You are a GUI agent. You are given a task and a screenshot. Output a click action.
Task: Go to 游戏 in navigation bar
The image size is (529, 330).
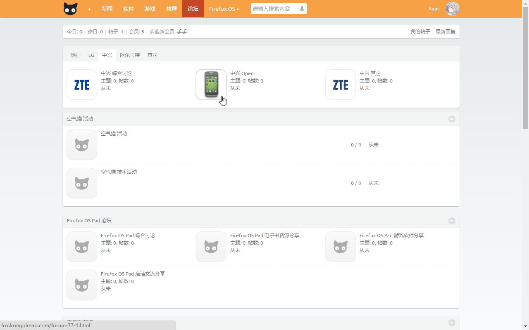coord(150,9)
